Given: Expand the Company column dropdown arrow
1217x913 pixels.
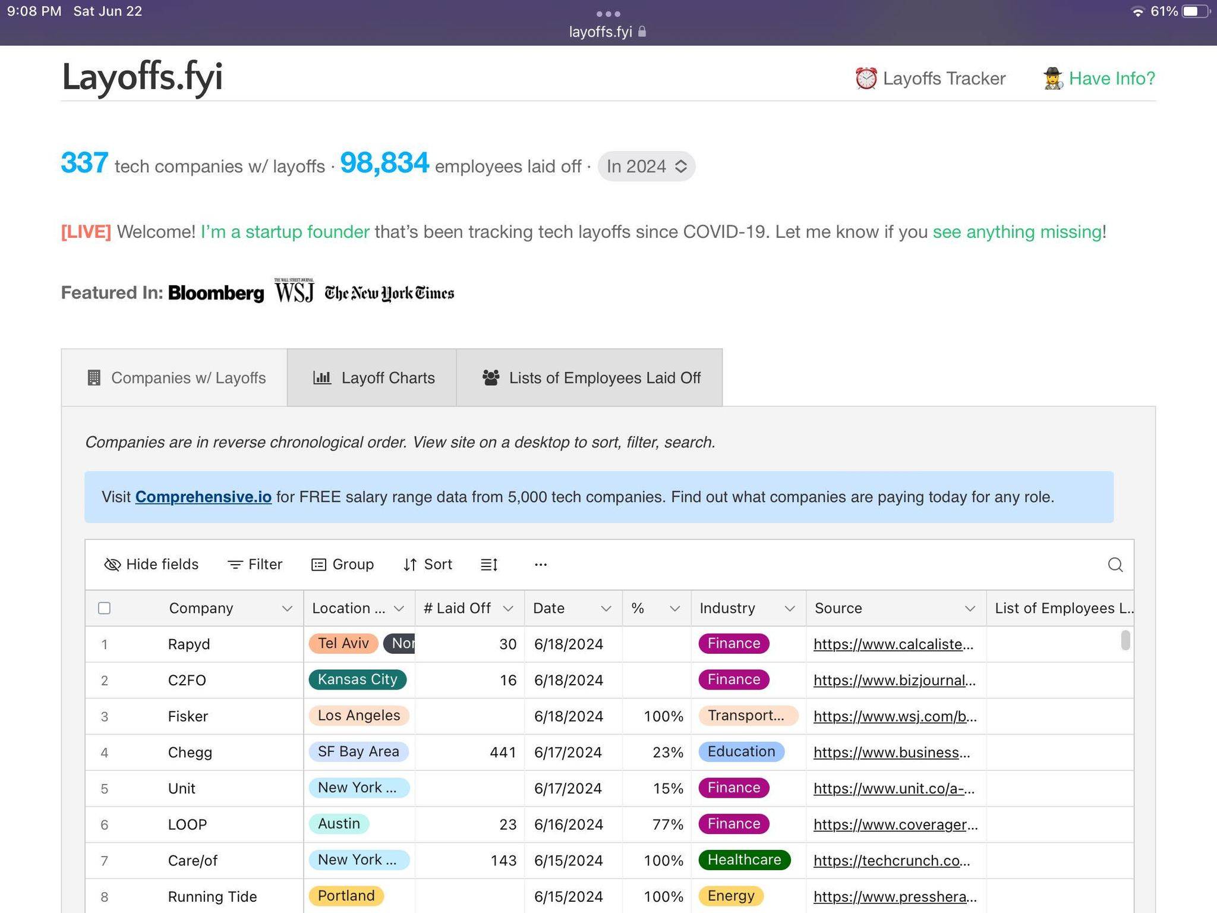Looking at the screenshot, I should (x=287, y=609).
